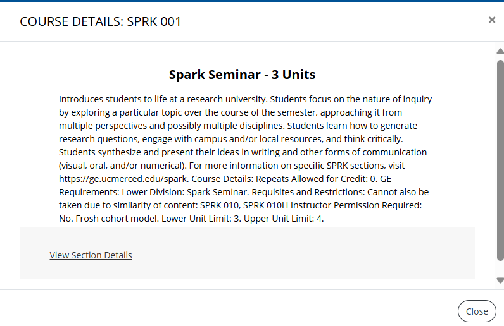Click scrollbar track below the thumb
Screen dimensions: 504x326
(x=500, y=269)
